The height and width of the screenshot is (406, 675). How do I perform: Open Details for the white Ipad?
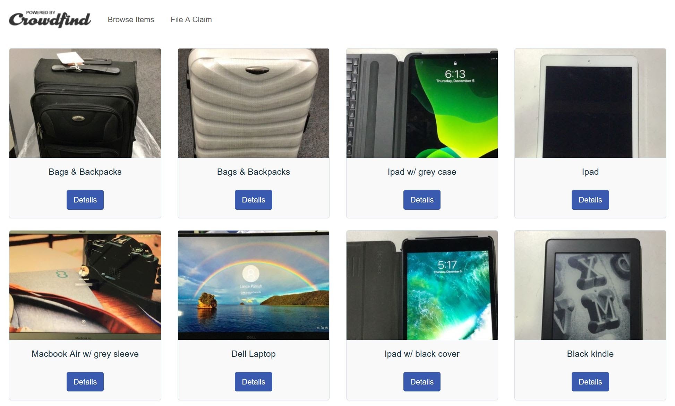[x=590, y=200]
